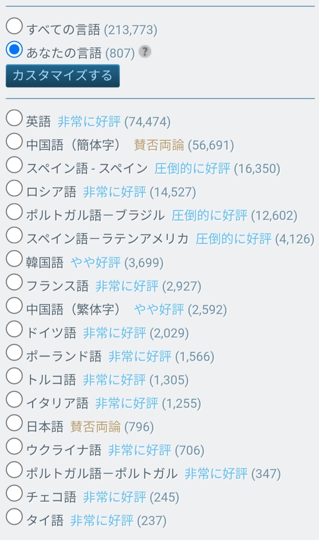
Task: Click 賛否両論 link beside 日本語
Action: (x=95, y=427)
